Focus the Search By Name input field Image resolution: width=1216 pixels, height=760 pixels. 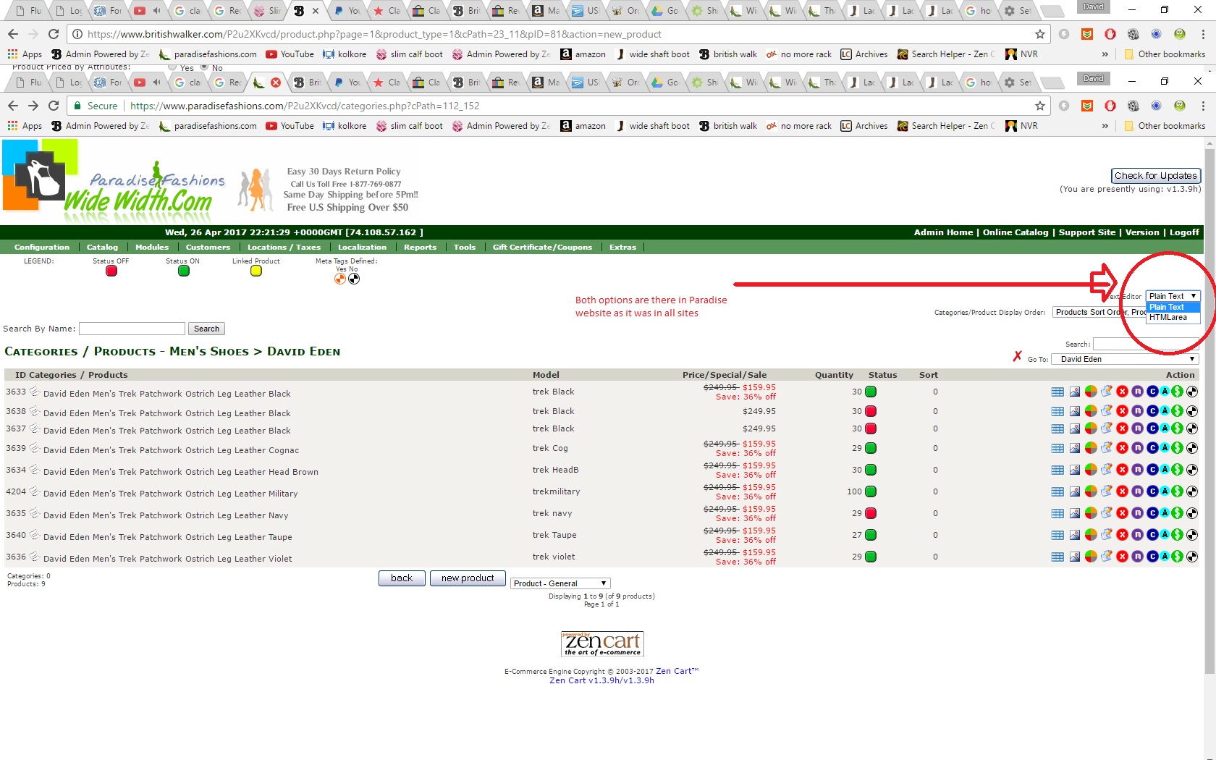pos(132,329)
